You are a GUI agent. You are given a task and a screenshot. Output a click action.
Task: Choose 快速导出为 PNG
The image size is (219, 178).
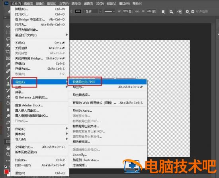107,82
